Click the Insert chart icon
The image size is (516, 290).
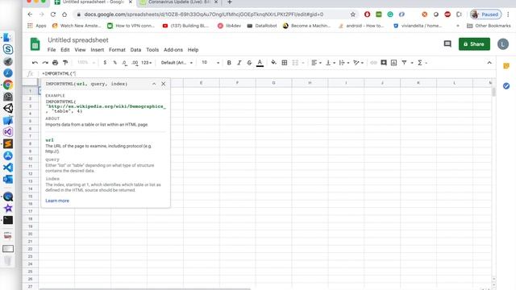(x=393, y=63)
